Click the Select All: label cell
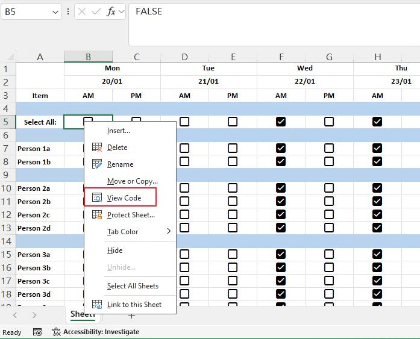The image size is (420, 339). click(40, 122)
